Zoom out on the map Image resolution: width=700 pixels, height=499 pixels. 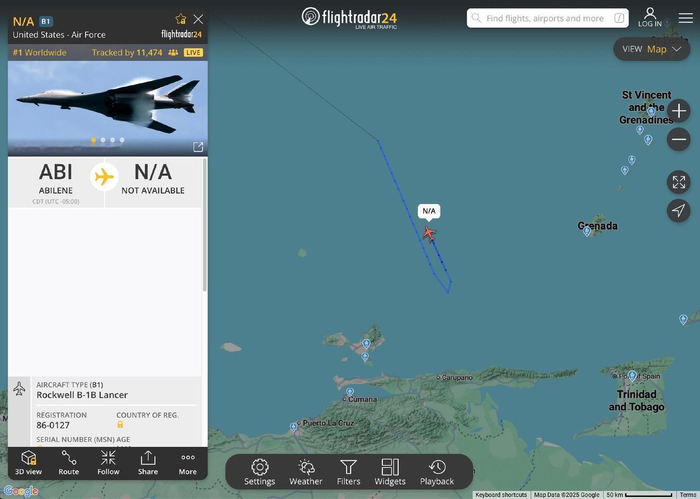pos(679,140)
